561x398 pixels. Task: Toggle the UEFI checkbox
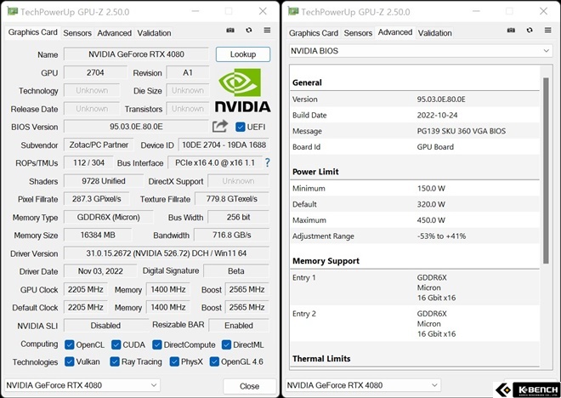click(240, 127)
